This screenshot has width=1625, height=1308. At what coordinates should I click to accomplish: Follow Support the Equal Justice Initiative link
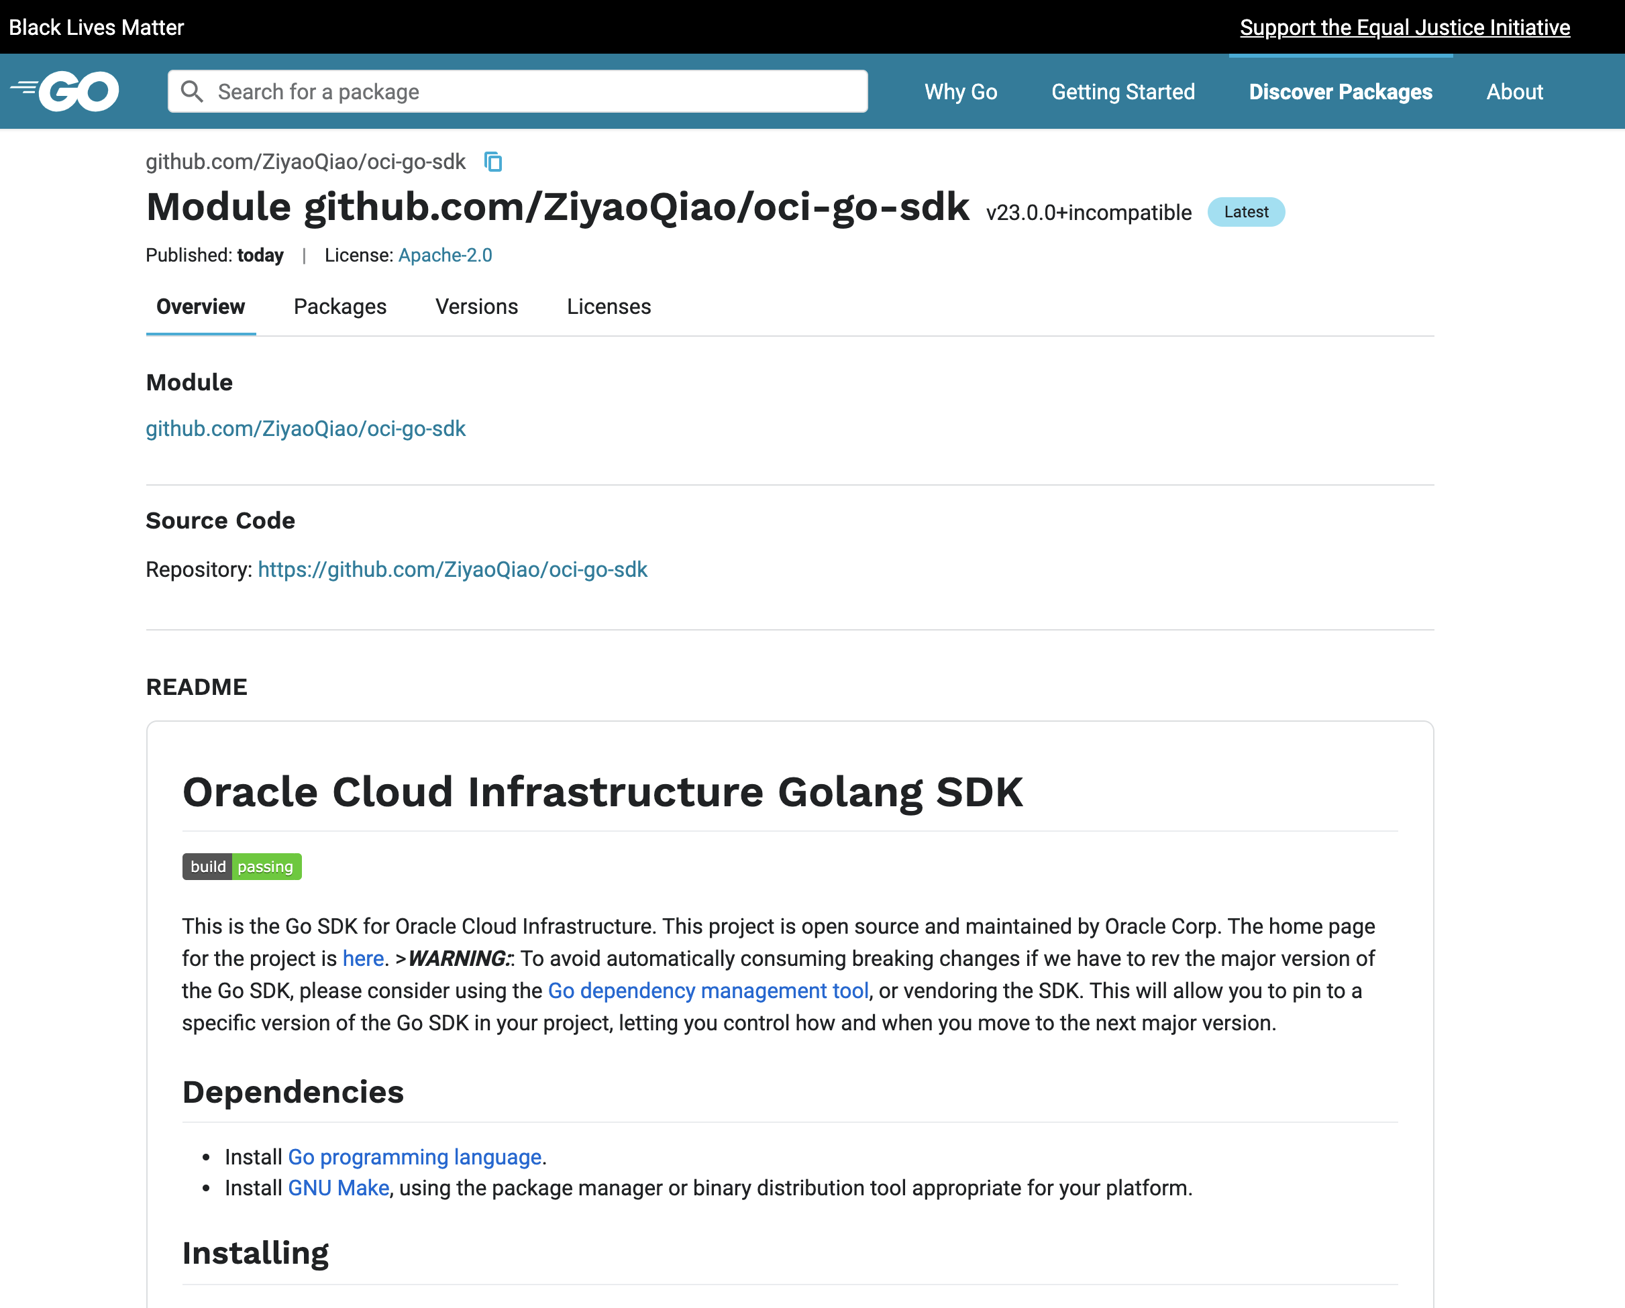pos(1405,28)
